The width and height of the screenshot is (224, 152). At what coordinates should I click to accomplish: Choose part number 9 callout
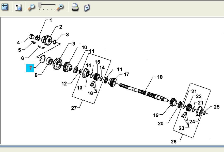(x=74, y=44)
